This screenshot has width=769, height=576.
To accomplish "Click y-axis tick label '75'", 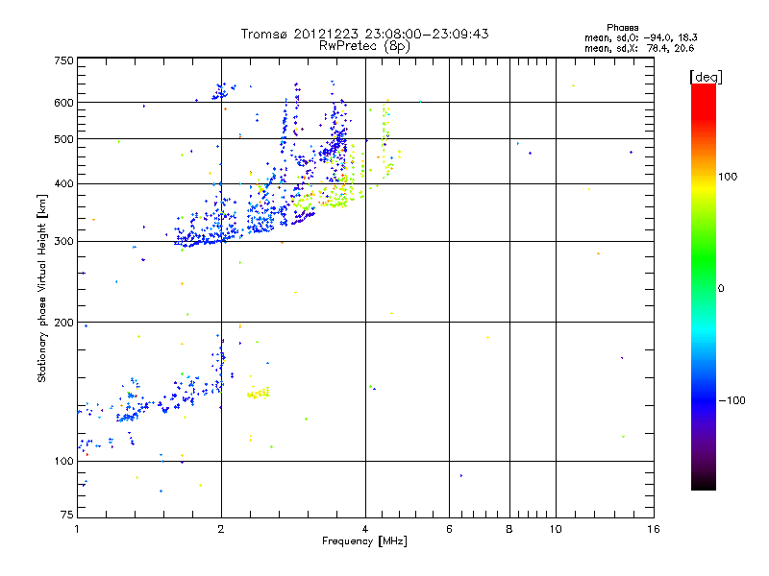I will [x=67, y=515].
